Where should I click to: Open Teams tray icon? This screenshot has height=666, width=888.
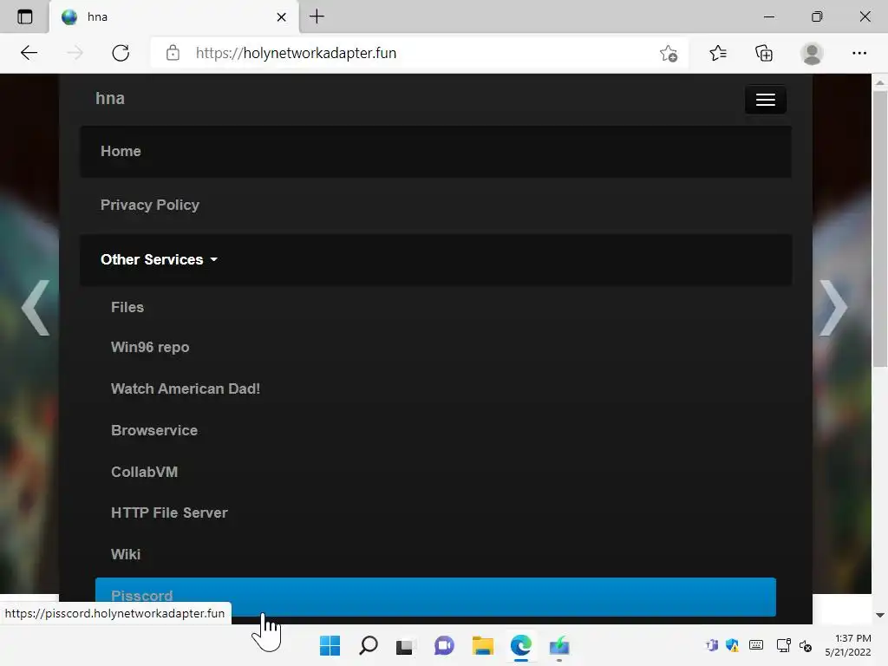point(712,645)
